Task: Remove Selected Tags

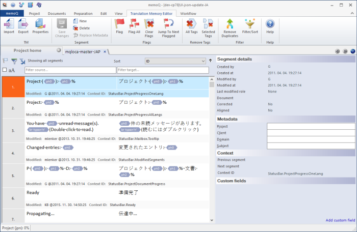Action: point(208,28)
